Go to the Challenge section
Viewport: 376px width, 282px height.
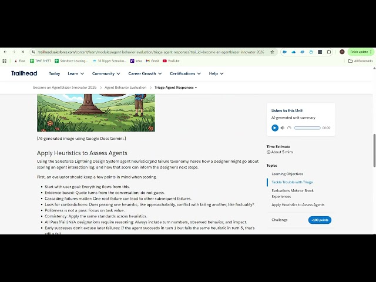tap(280, 220)
